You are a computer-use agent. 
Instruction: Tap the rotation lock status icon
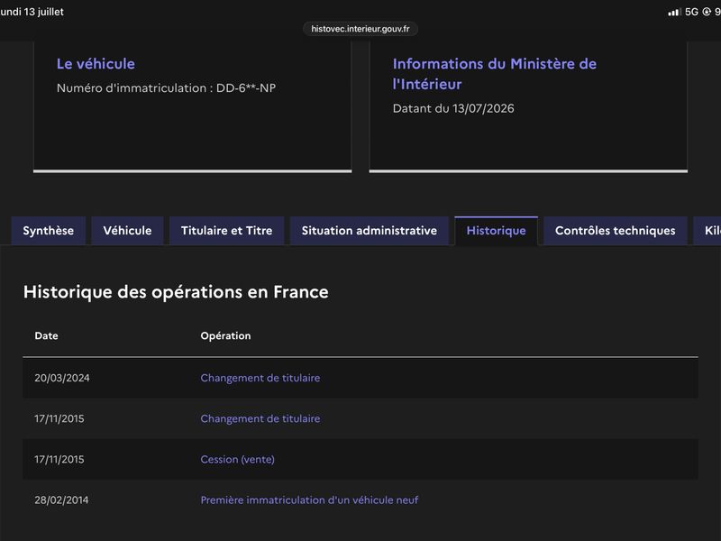tap(707, 12)
